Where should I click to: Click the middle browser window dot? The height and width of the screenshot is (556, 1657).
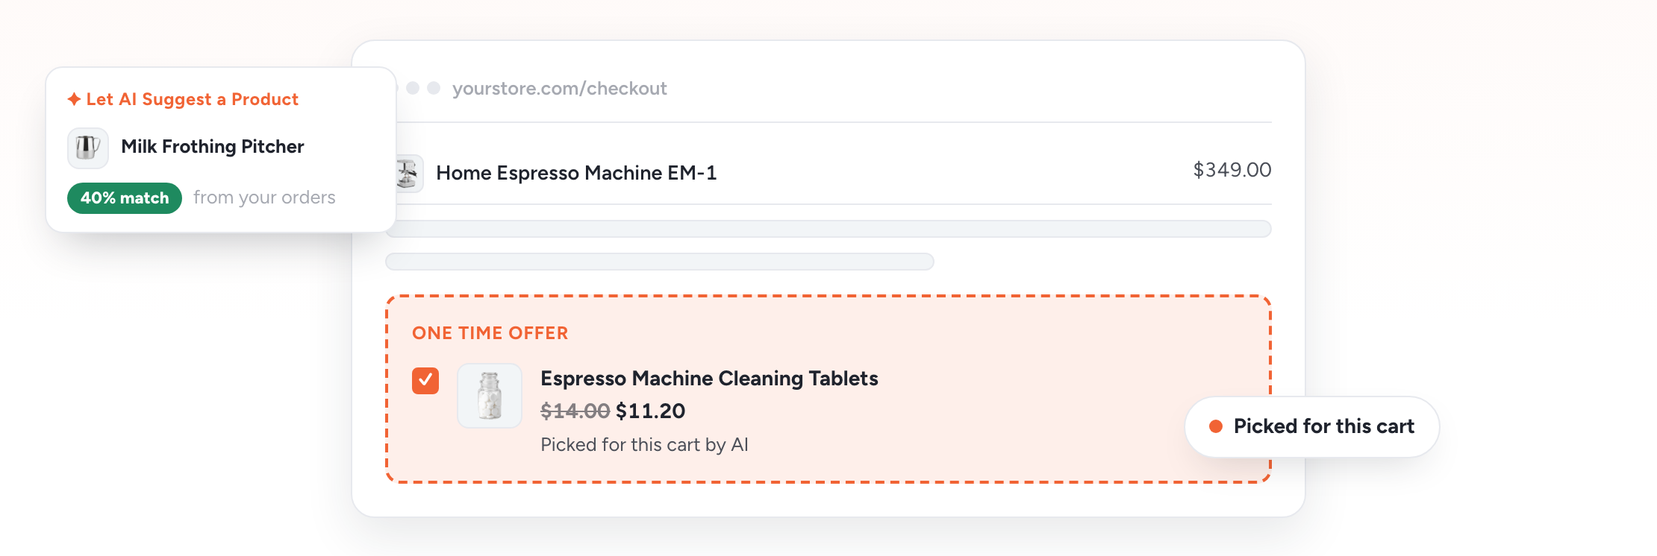click(413, 88)
